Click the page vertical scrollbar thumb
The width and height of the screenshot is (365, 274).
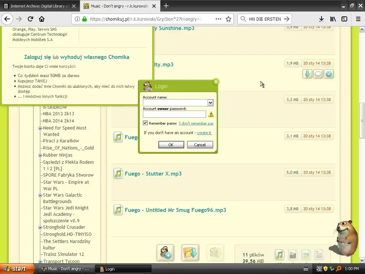[362, 121]
